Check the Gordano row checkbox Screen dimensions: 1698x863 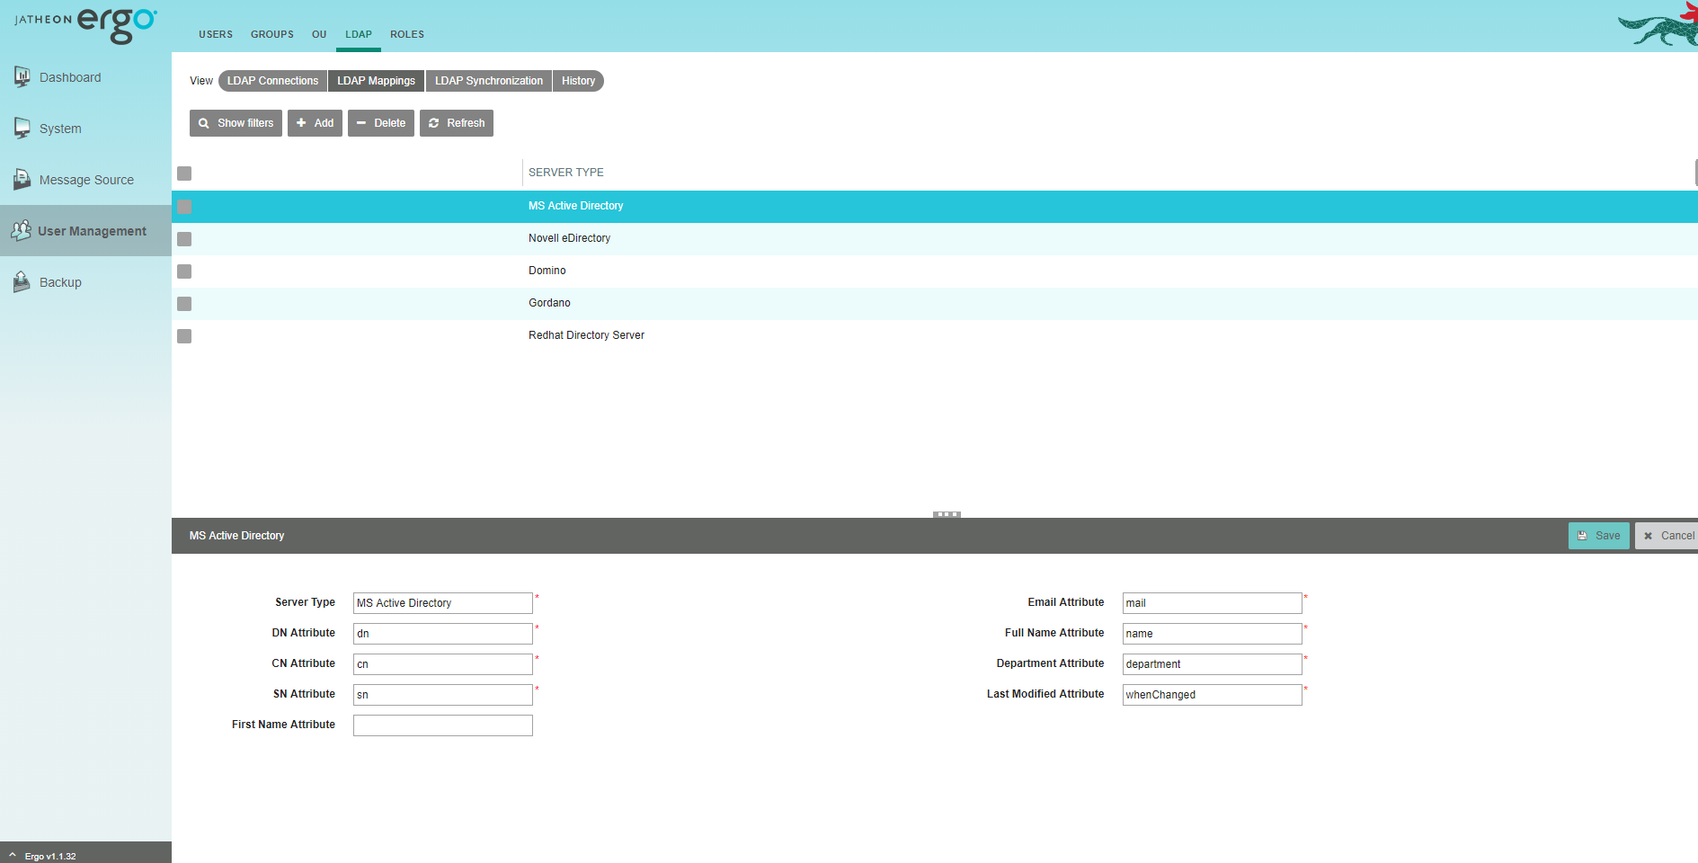click(x=184, y=304)
